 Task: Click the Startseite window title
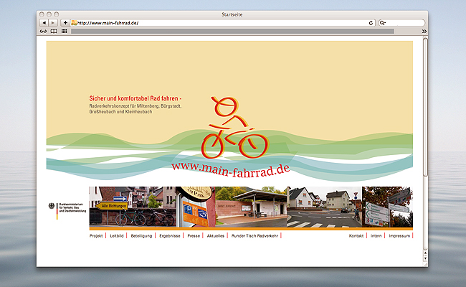pos(232,14)
